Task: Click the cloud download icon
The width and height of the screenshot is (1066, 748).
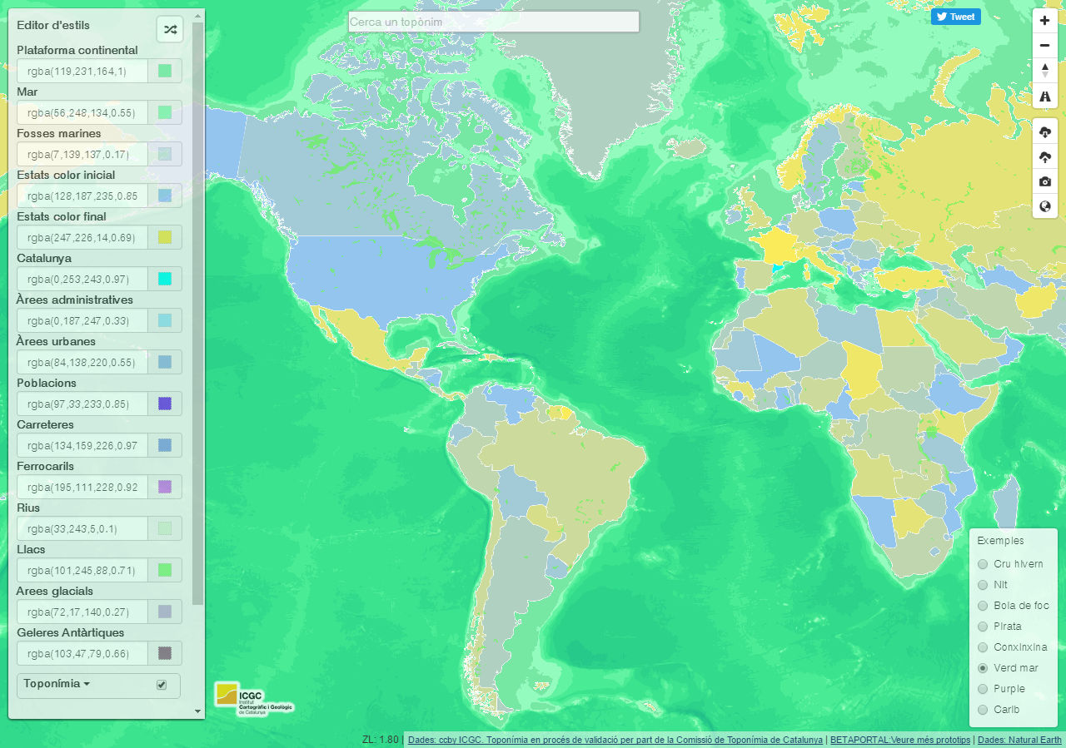Action: pos(1045,131)
